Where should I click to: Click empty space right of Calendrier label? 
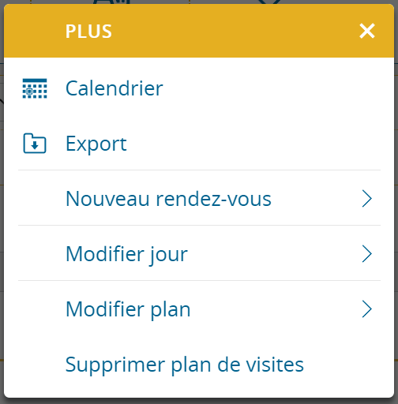(271, 88)
